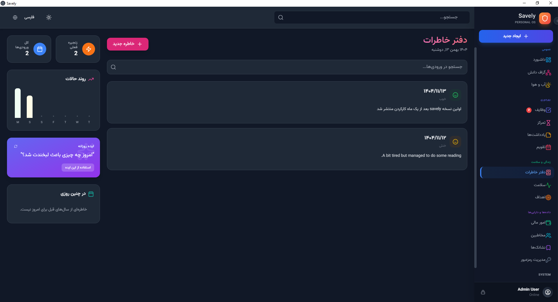The image size is (558, 302).
Task: Open the Admin User profile avatar
Action: 548,292
